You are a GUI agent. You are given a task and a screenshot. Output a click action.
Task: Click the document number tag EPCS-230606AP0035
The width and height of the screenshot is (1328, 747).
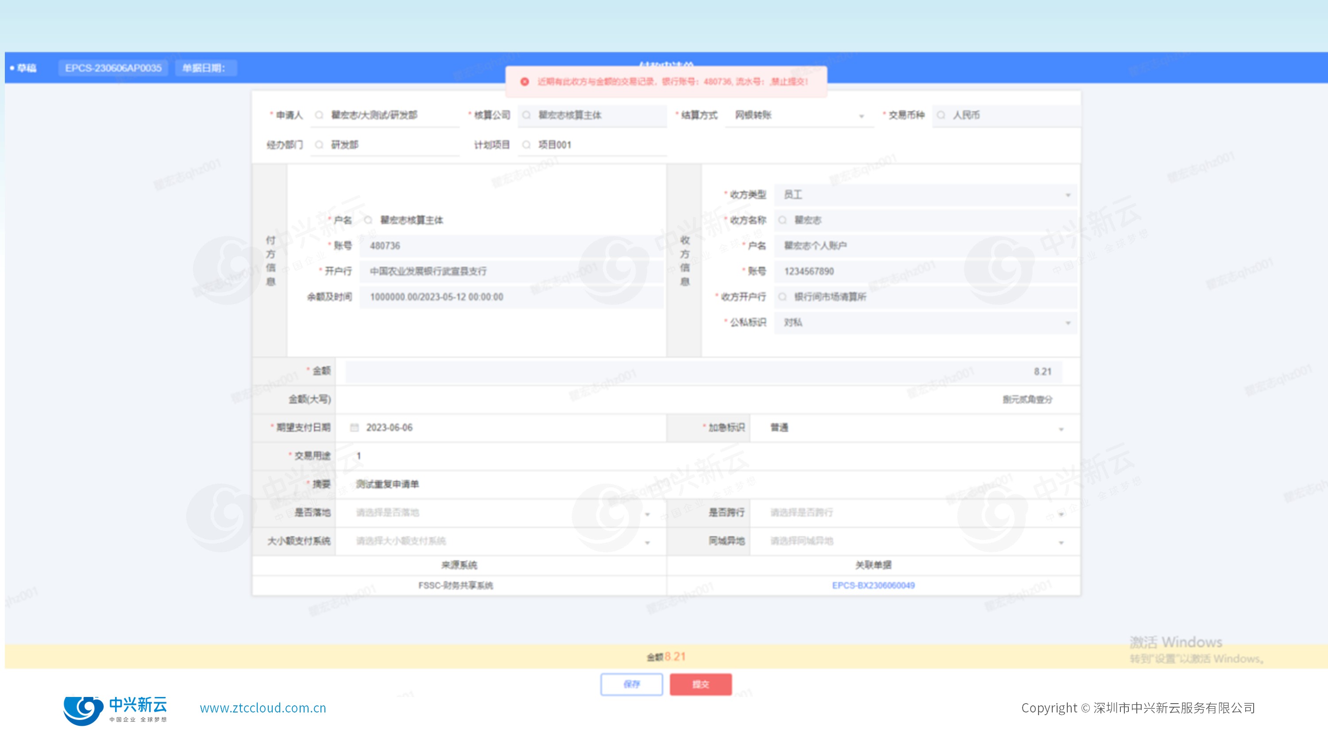pyautogui.click(x=113, y=68)
